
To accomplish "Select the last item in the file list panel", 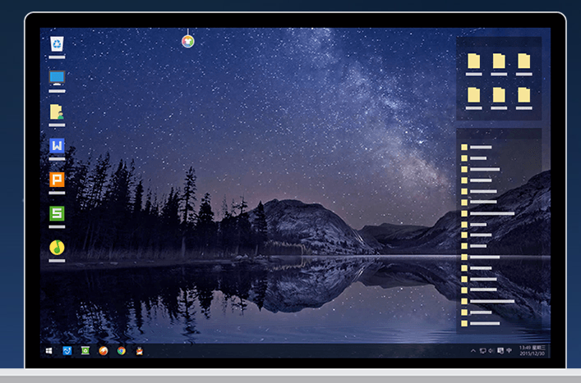I will coord(480,323).
